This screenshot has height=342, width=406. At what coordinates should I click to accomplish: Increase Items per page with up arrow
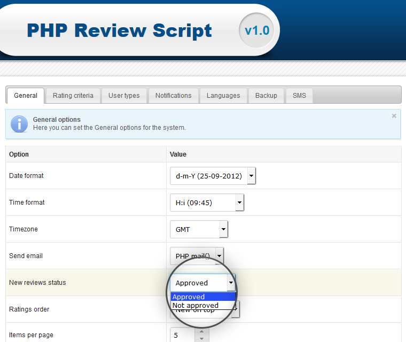(202, 331)
